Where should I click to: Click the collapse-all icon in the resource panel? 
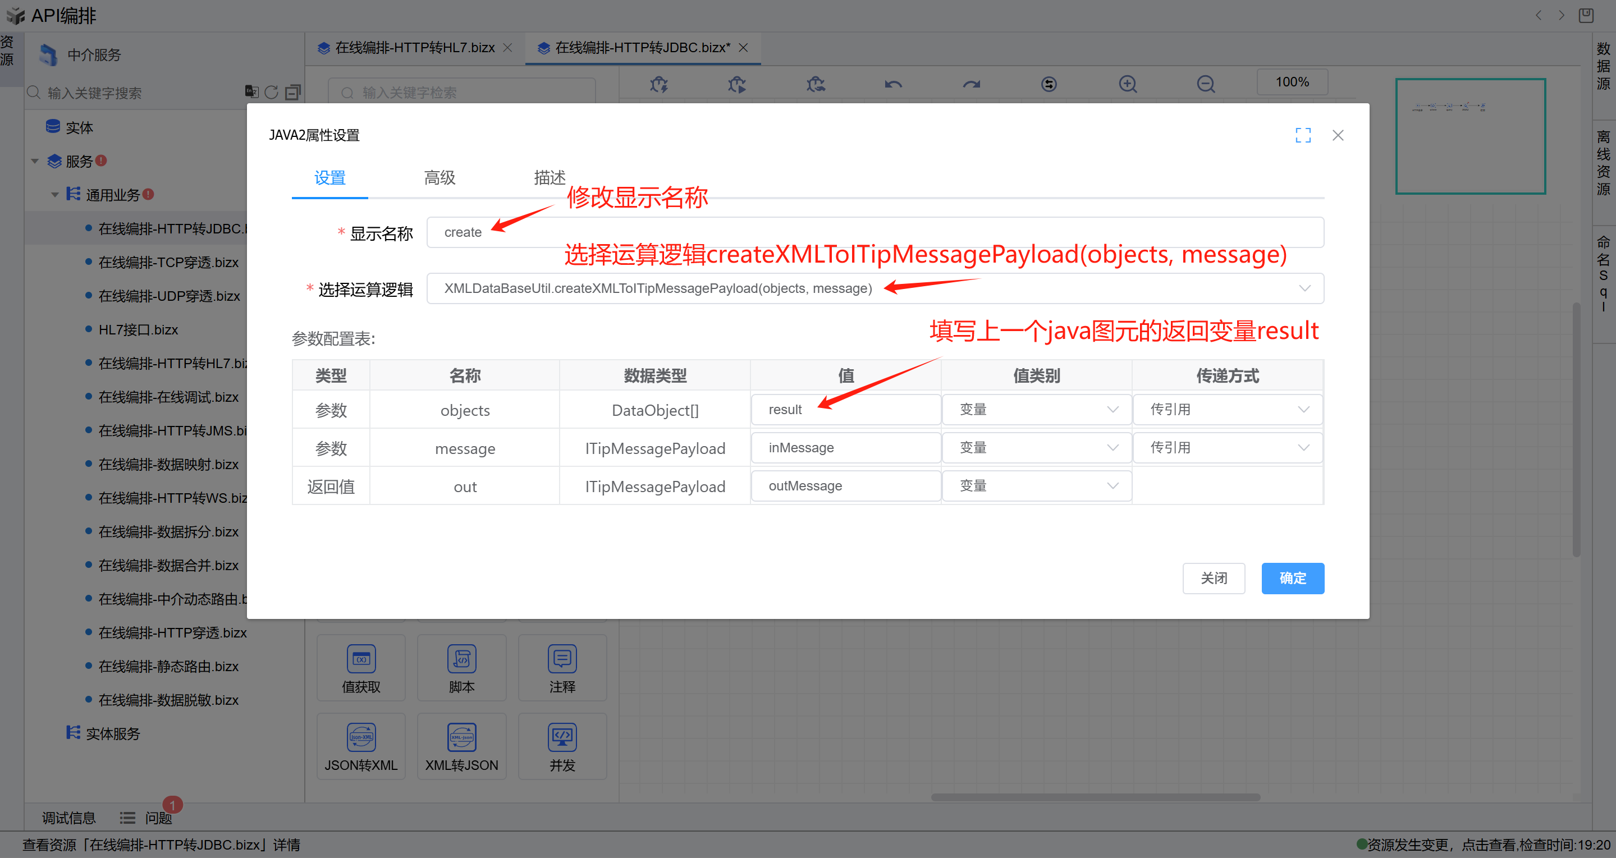click(x=292, y=92)
